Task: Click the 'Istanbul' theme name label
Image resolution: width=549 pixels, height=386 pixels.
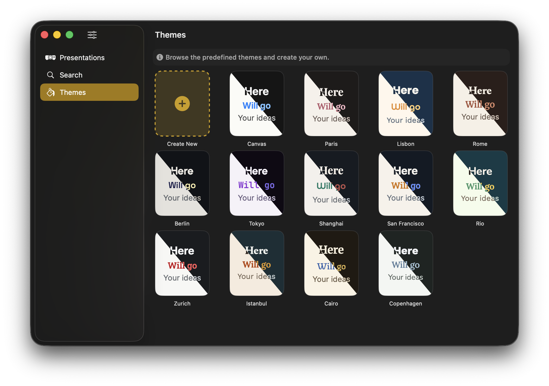Action: [x=257, y=304]
